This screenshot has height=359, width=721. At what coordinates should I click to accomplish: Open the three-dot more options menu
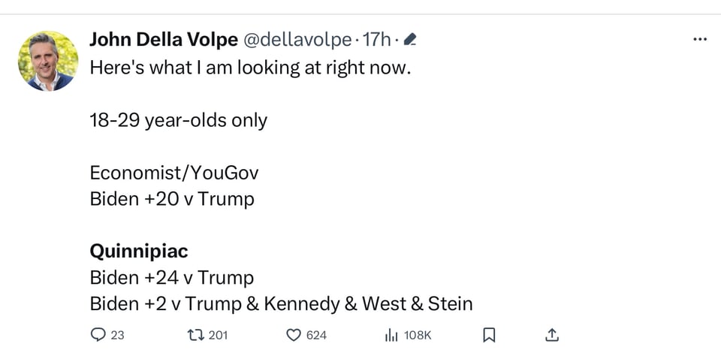coord(699,39)
